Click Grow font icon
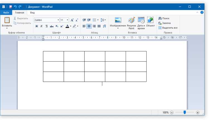This screenshot has width=209, height=120. pyautogui.click(x=72, y=20)
